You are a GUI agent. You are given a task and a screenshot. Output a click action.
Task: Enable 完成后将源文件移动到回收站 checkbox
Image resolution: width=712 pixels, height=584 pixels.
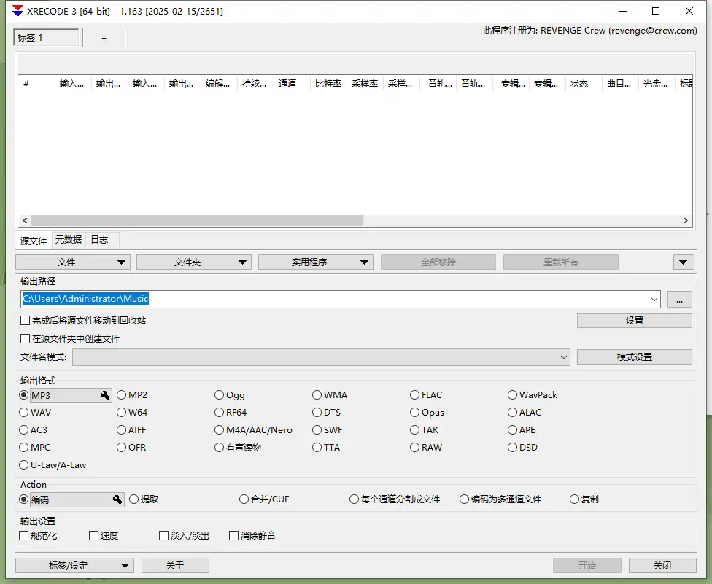(26, 321)
